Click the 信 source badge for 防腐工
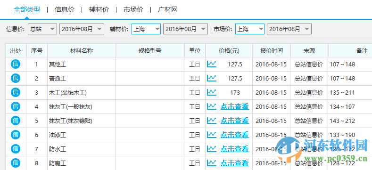Viewport: 372px width, 170px height. coord(16,163)
